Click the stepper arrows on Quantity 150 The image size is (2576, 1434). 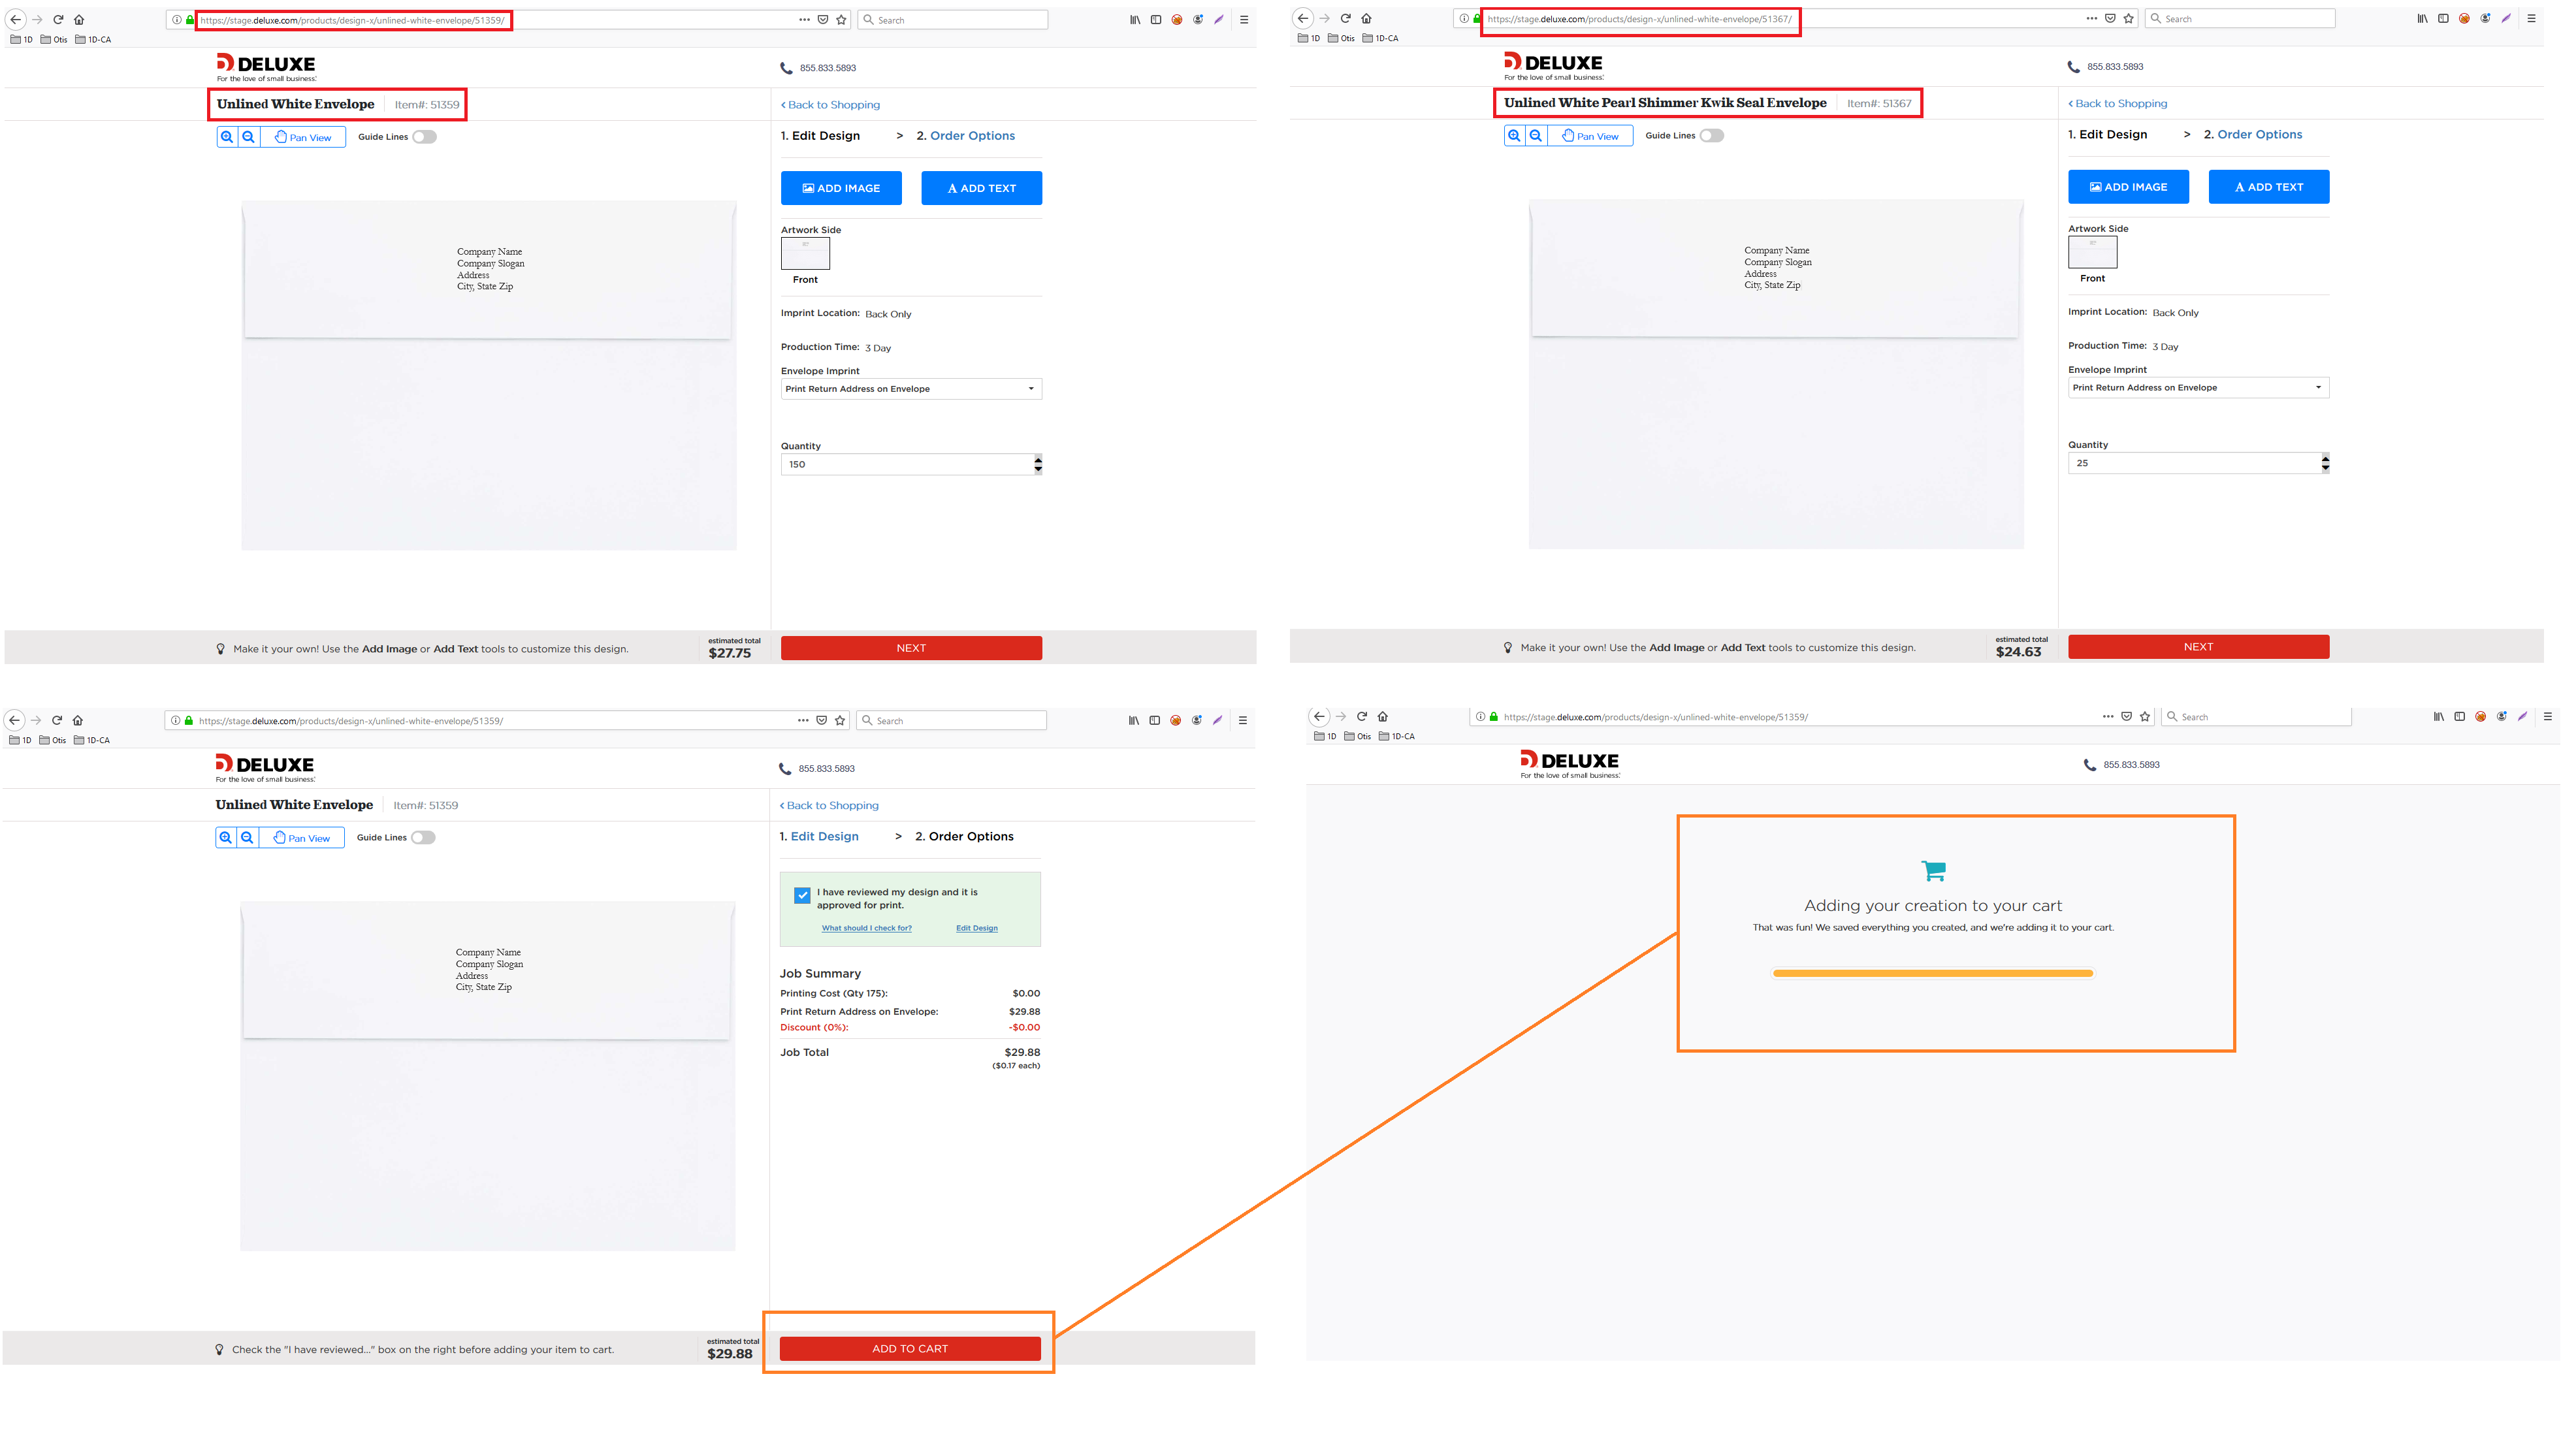1038,464
